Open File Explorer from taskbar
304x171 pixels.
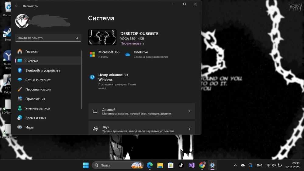(x=160, y=165)
